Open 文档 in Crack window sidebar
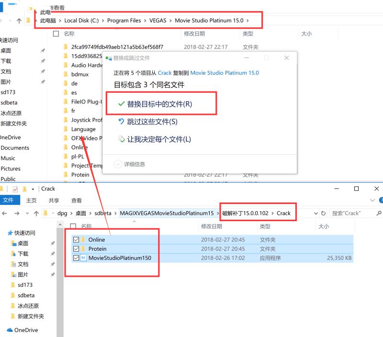 pyautogui.click(x=20, y=264)
